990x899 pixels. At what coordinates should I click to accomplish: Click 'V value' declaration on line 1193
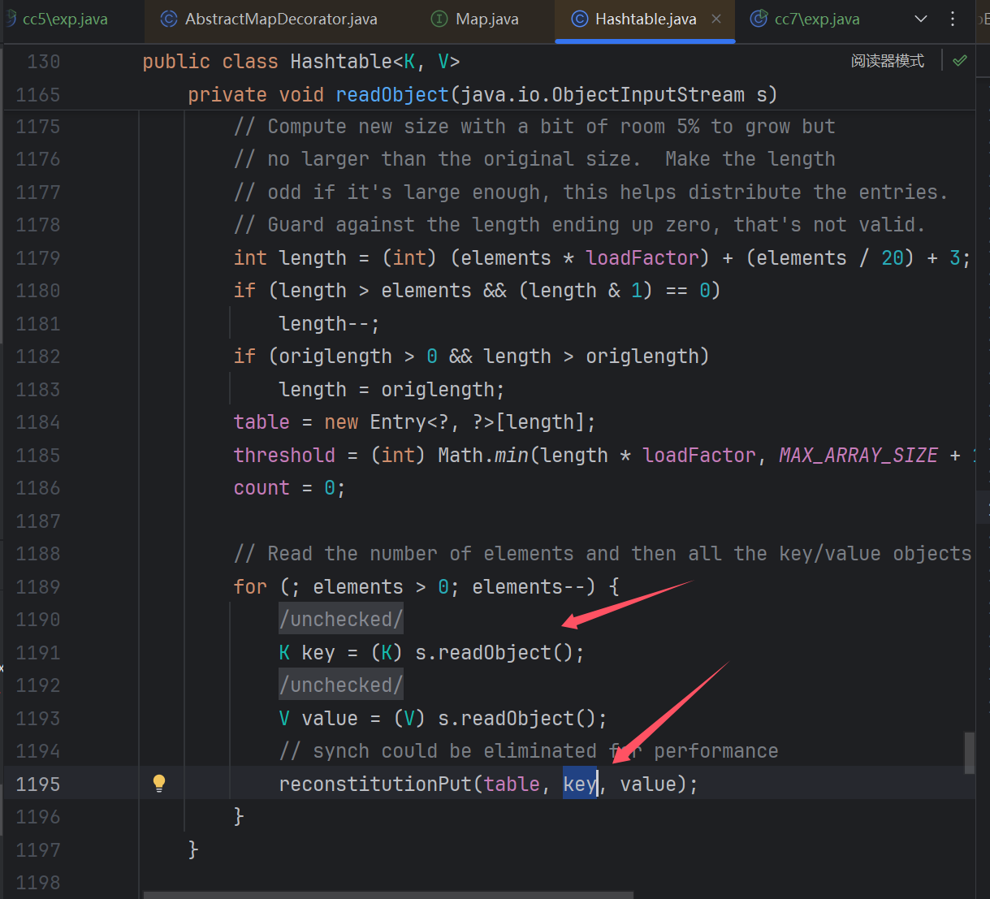pos(318,719)
